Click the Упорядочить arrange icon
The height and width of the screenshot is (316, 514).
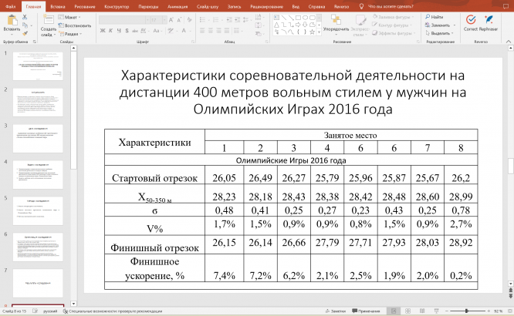tap(336, 19)
